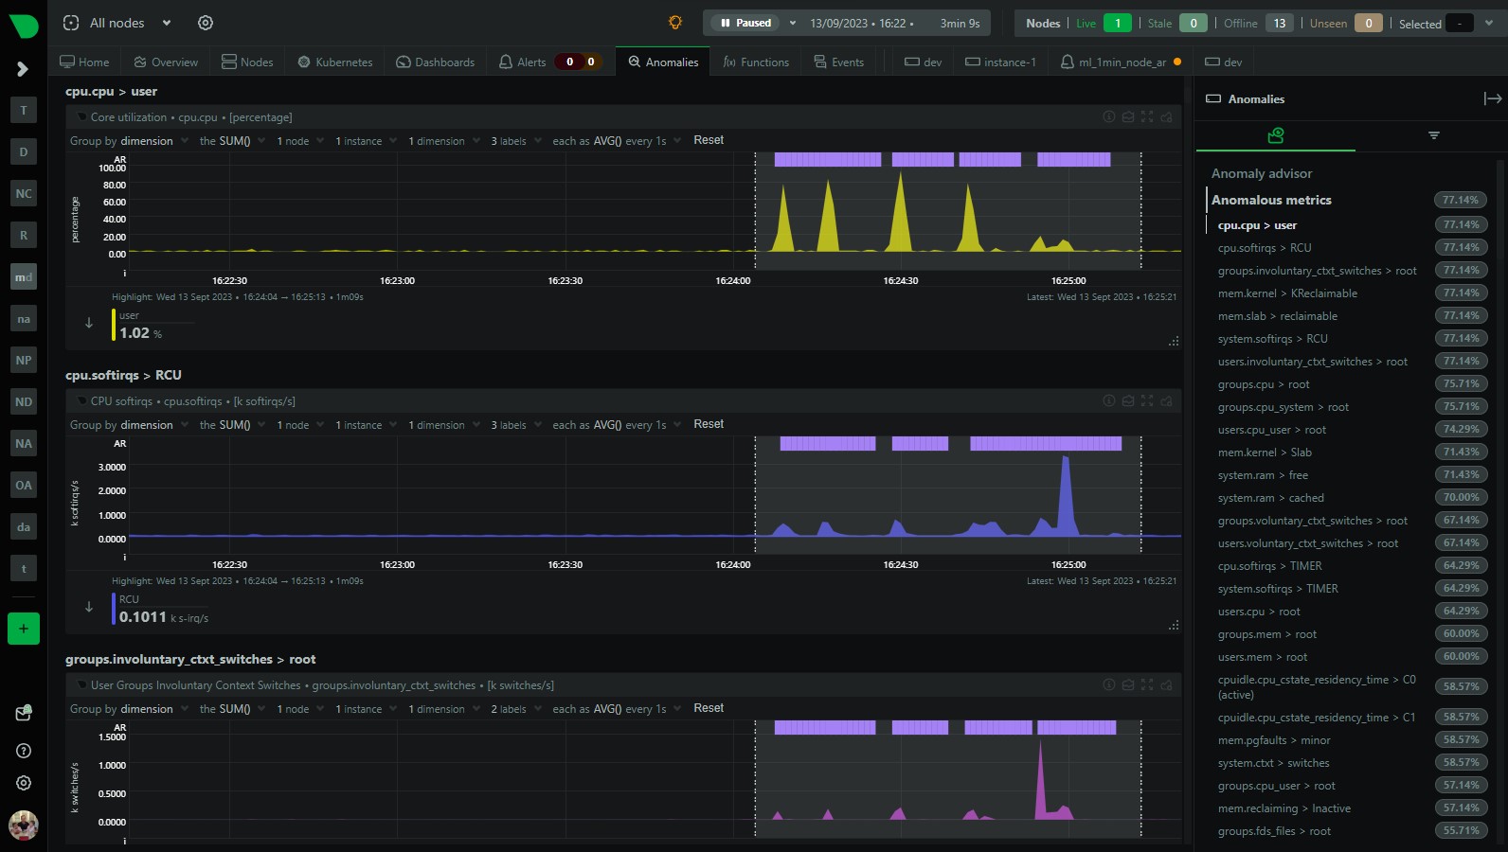The height and width of the screenshot is (852, 1508).
Task: Click the lightbulb tips icon in top bar
Action: [675, 23]
